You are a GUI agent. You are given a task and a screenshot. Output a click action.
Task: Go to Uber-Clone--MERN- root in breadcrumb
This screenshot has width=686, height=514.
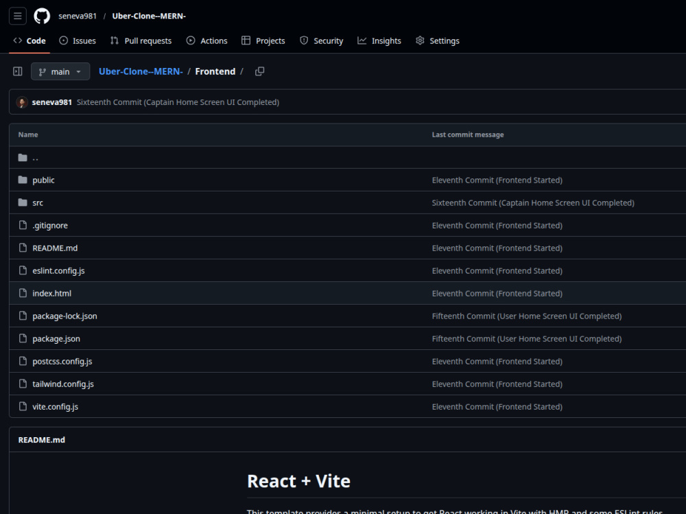tap(141, 71)
